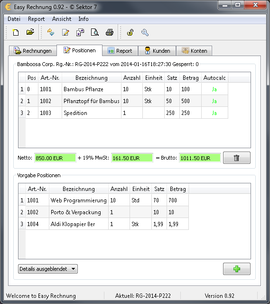
Task: Switch to the Konten tab
Action: (x=194, y=51)
